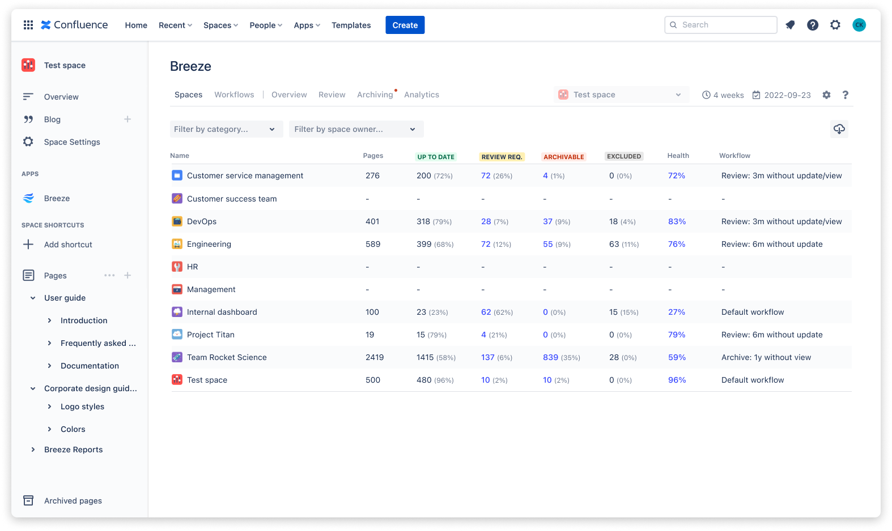Open the Spaces dropdown menu
892x531 pixels.
(220, 25)
